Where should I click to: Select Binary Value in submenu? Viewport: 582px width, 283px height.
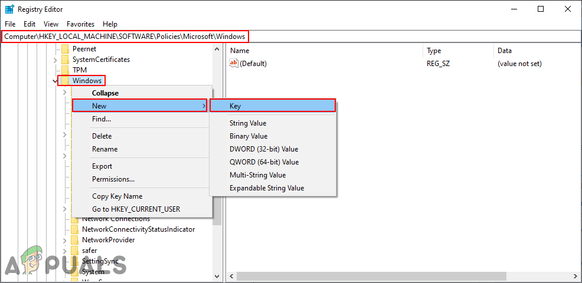click(x=273, y=136)
